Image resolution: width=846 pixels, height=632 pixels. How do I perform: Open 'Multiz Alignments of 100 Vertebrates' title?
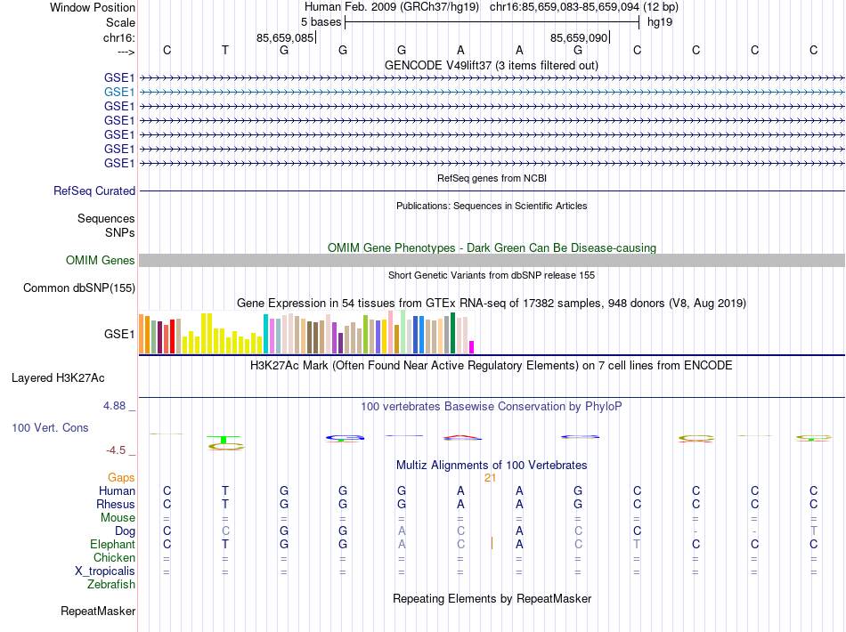[492, 466]
